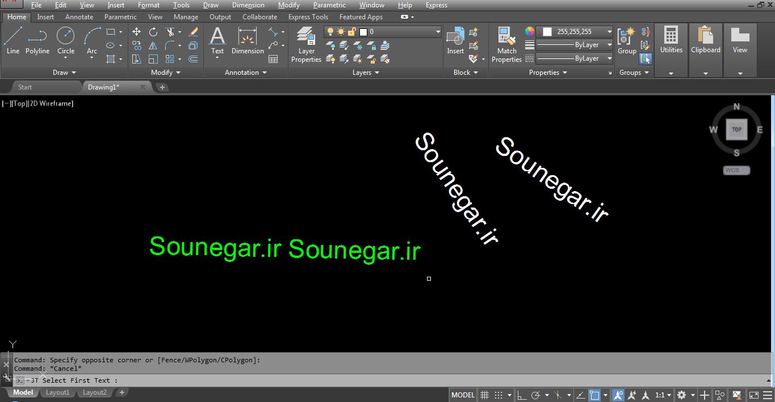
Task: Open the Group tool
Action: [627, 41]
